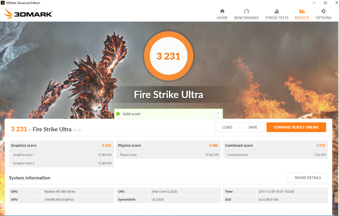Select the RESULTS tab
The height and width of the screenshot is (216, 339).
tap(302, 14)
